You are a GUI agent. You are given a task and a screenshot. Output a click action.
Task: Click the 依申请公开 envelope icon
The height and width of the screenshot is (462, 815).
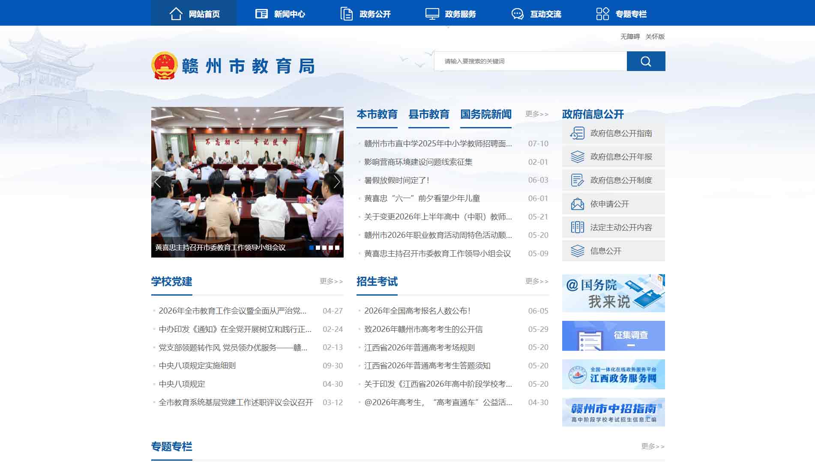pos(577,204)
